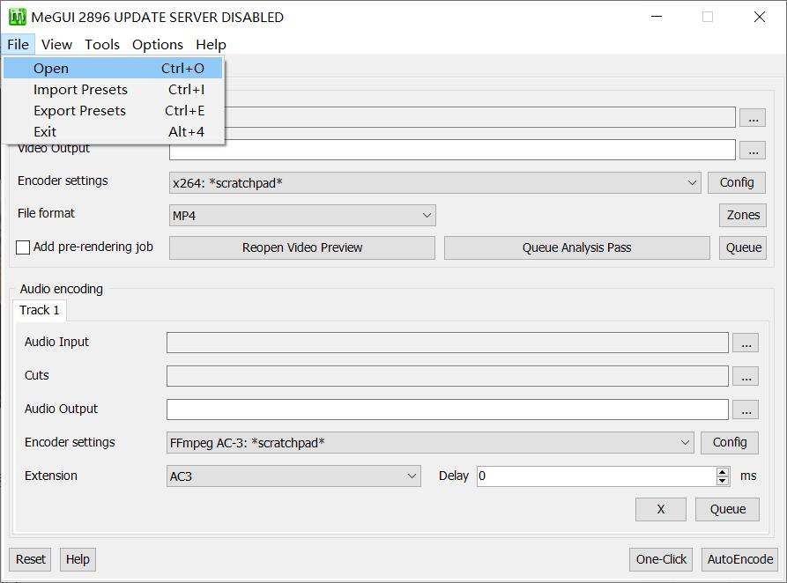Click the MeGUI app icon in title bar

coord(17,17)
